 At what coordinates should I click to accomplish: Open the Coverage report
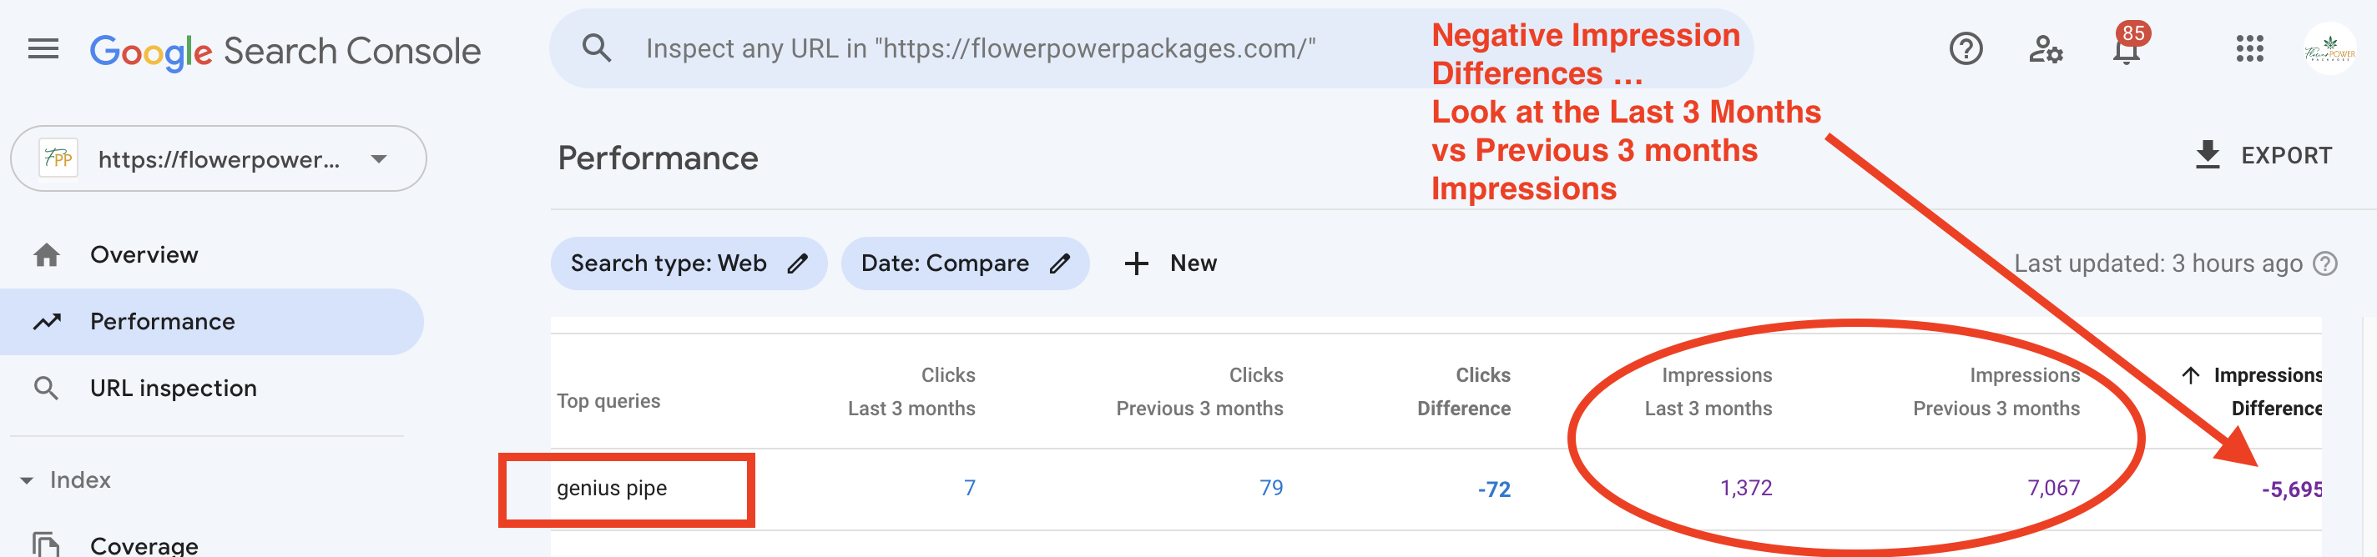point(144,545)
